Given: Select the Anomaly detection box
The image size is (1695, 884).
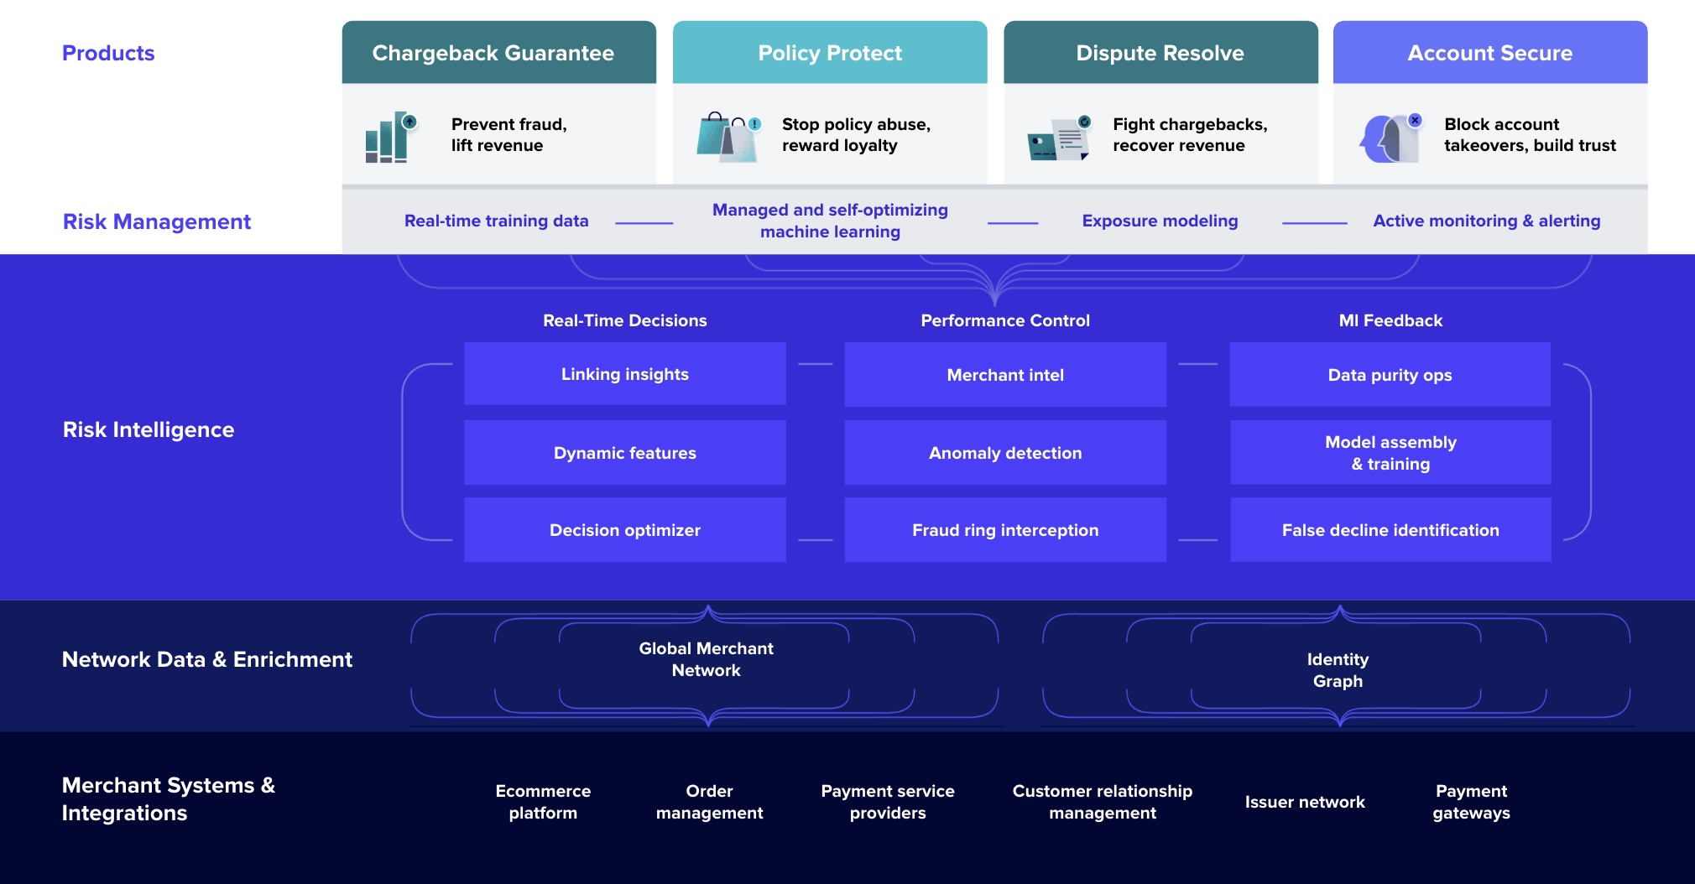Looking at the screenshot, I should (x=1005, y=453).
